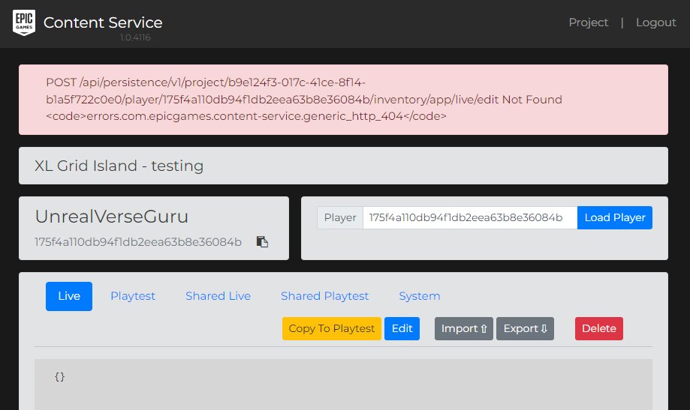690x410 pixels.
Task: Select the Live tab
Action: 69,296
